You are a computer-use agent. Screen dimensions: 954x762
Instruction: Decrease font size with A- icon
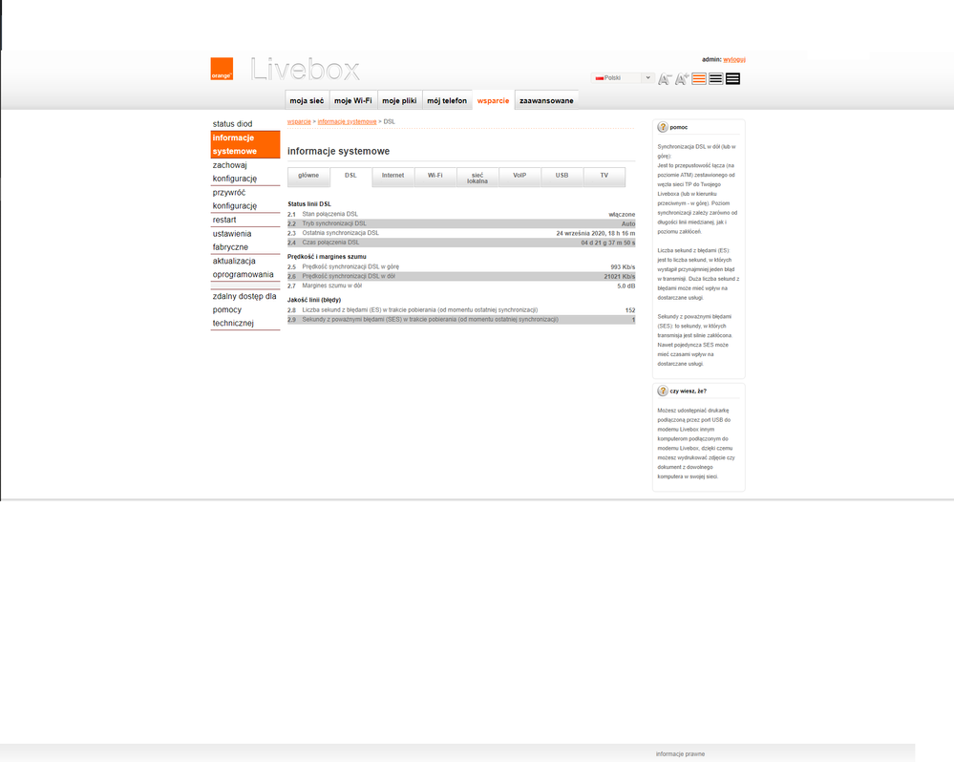pyautogui.click(x=665, y=79)
